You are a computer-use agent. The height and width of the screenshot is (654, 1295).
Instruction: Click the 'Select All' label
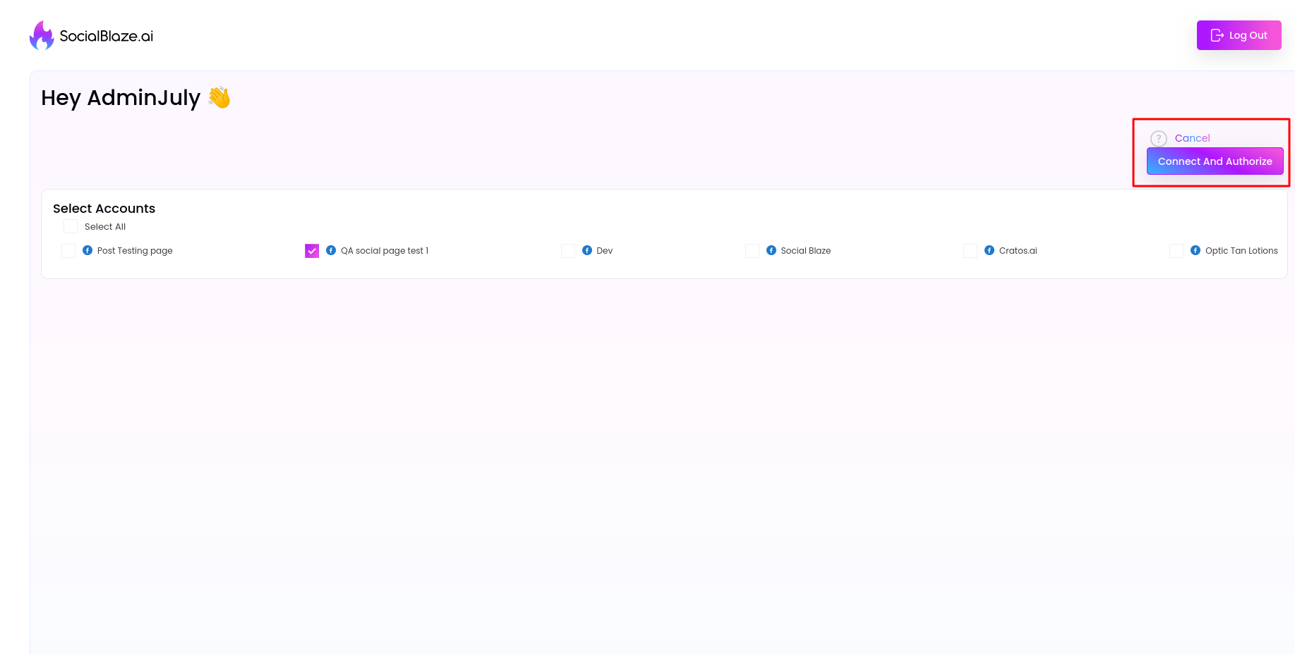(105, 227)
